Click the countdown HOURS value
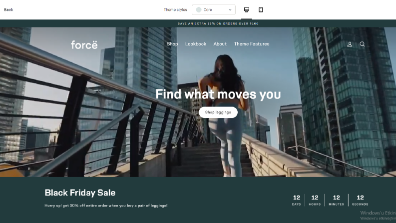The image size is (396, 223). coord(315,197)
